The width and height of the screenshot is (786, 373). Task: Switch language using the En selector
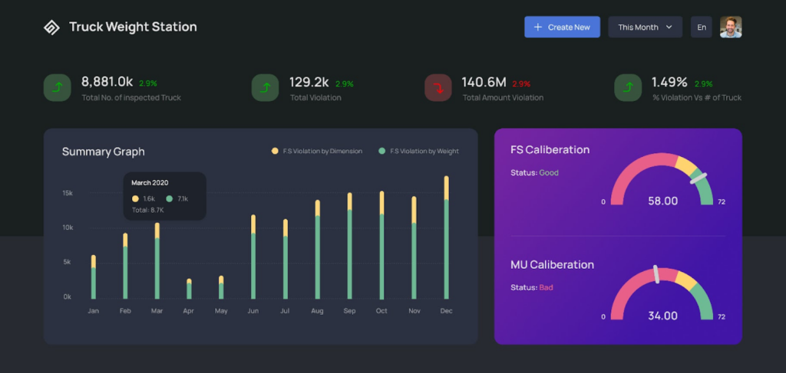(702, 27)
